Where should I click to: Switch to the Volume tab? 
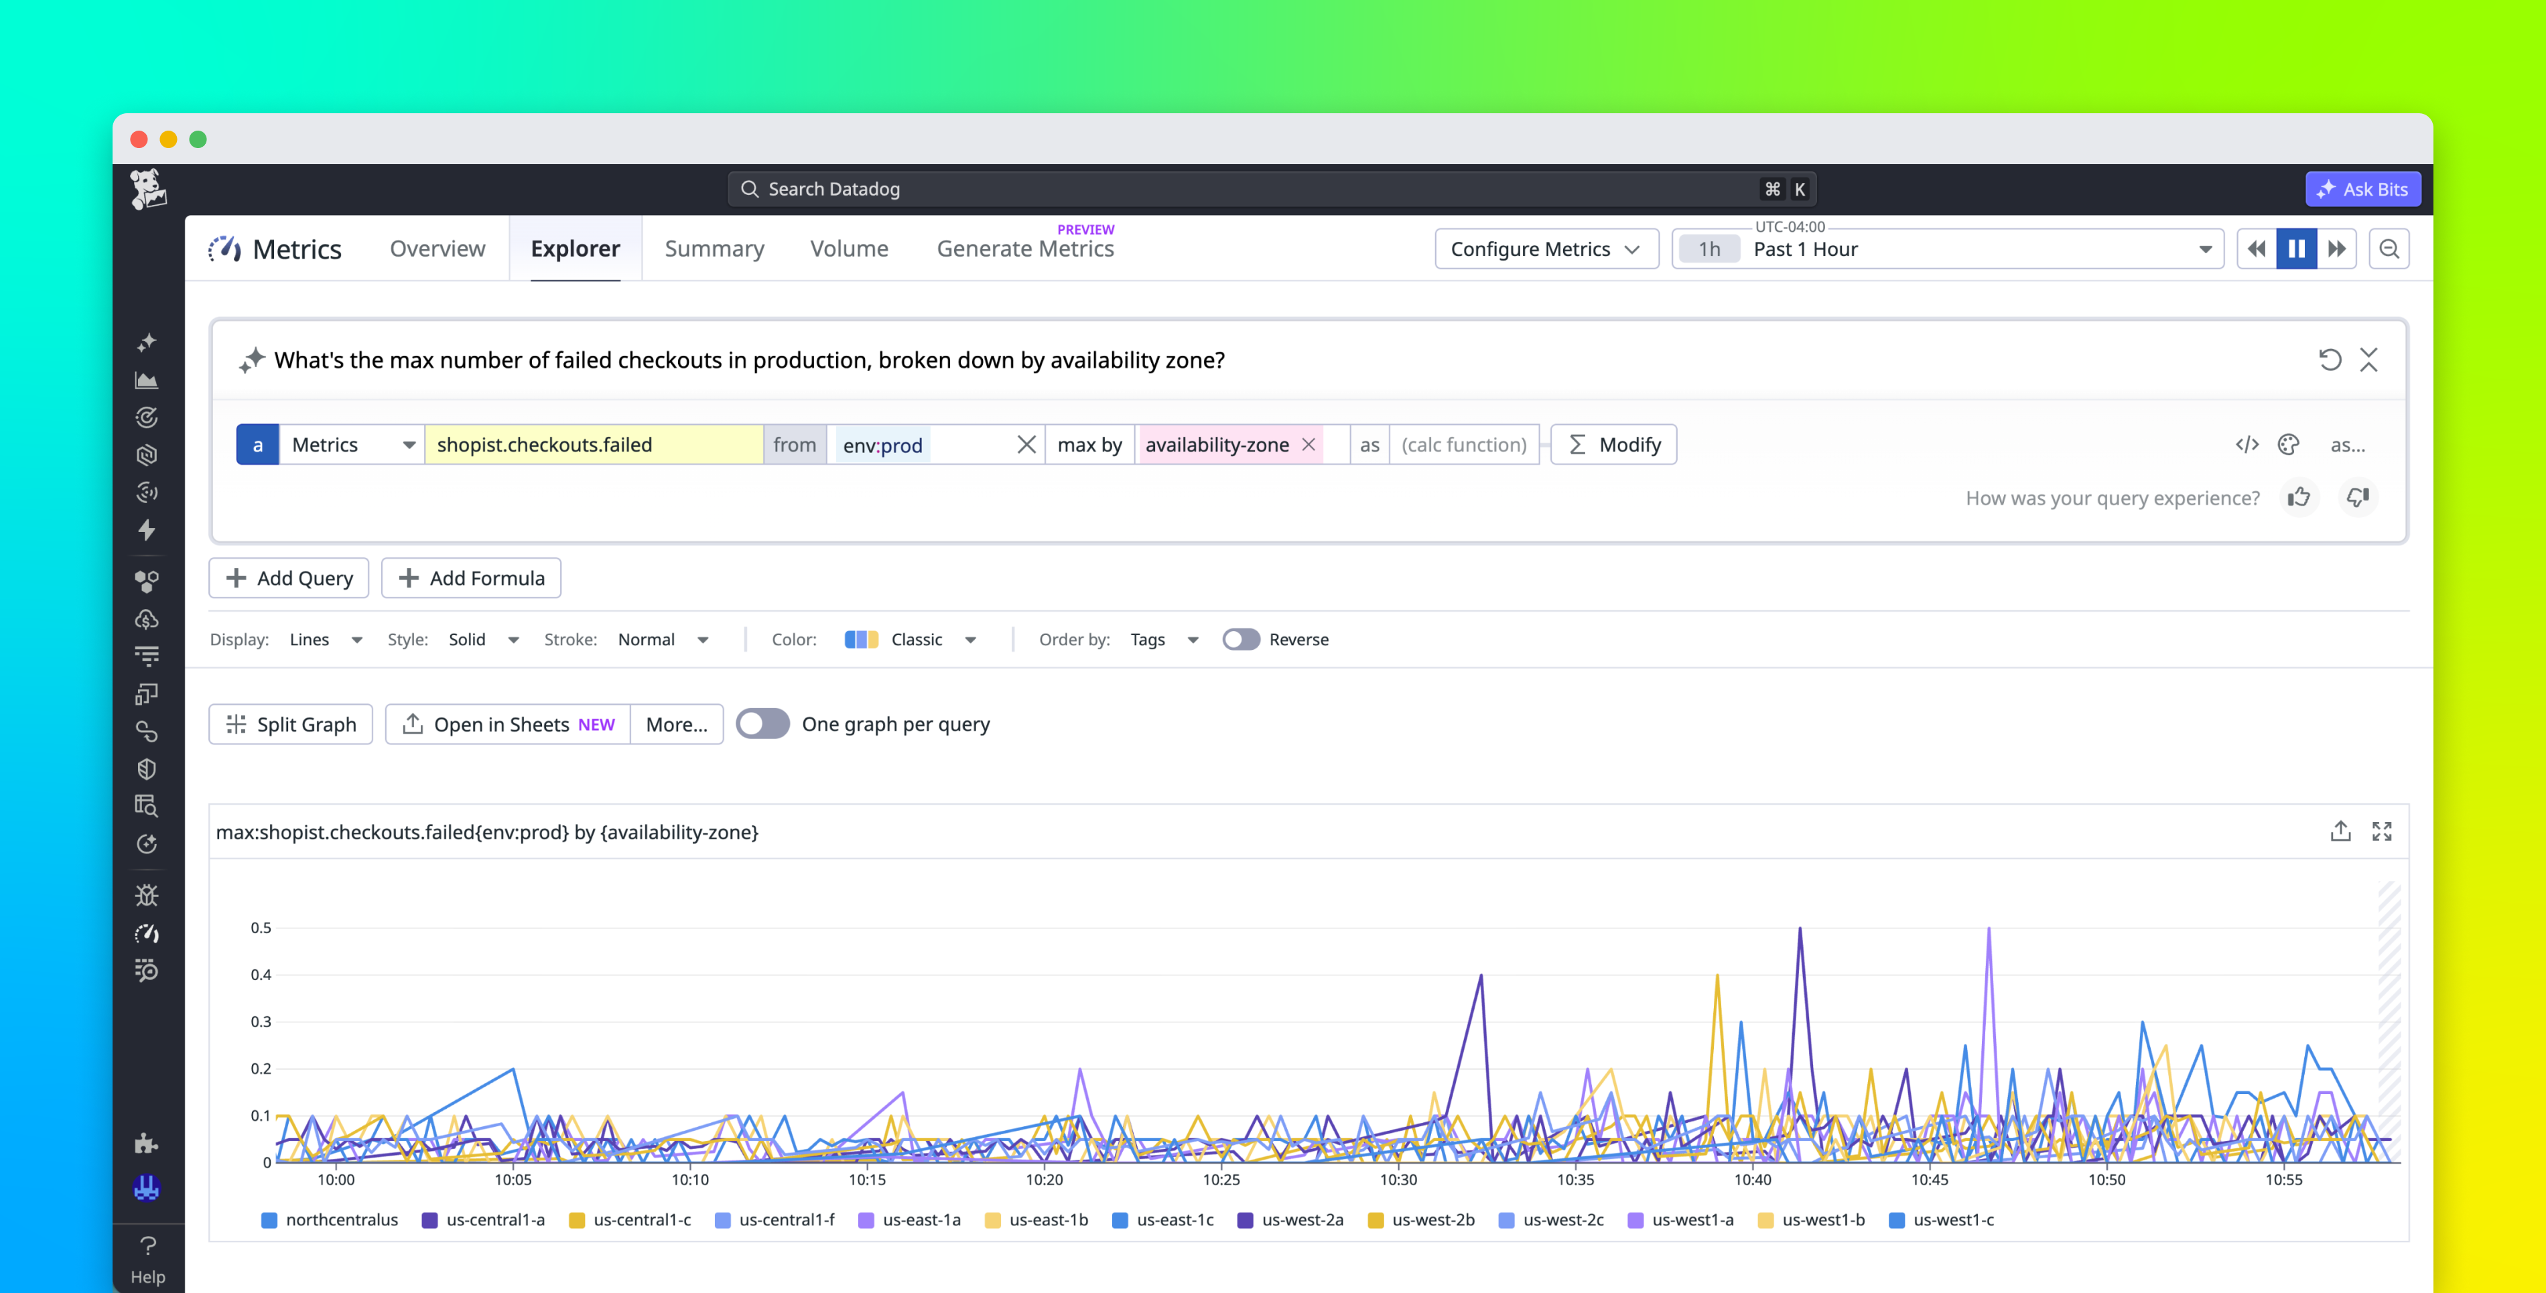[849, 249]
